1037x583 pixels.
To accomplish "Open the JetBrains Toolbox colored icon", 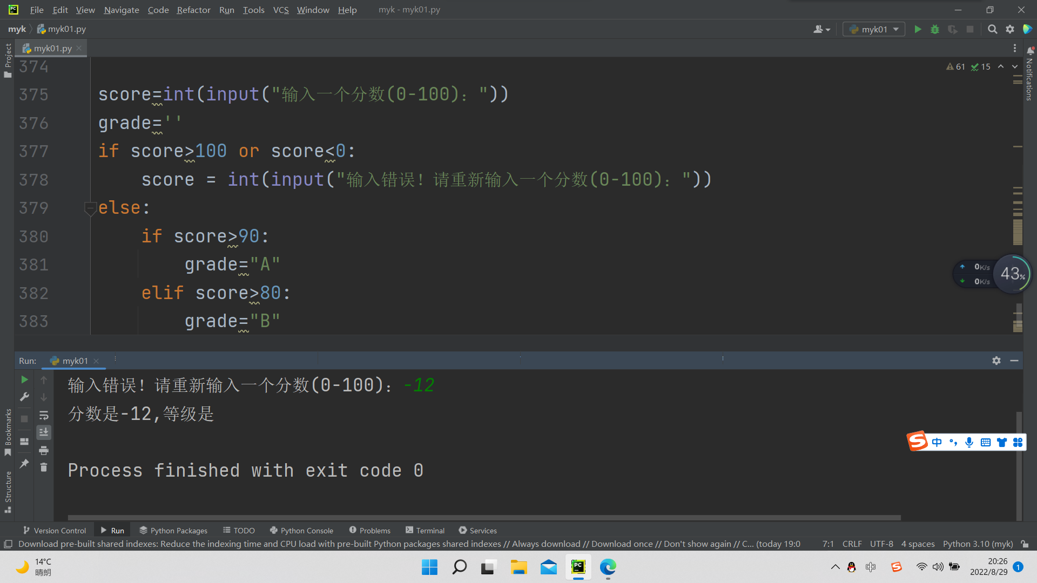I will click(x=1028, y=29).
